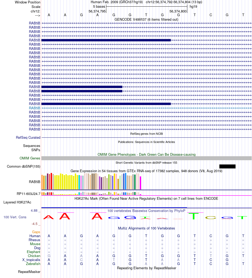Open the GENCODE V49lift37 track title
This screenshot has width=252, height=278.
click(x=146, y=20)
